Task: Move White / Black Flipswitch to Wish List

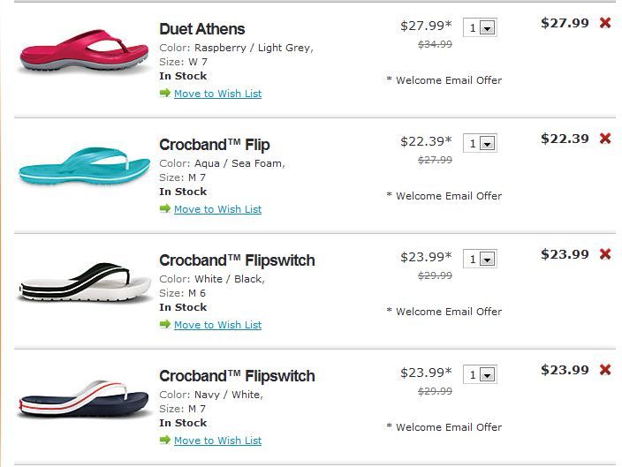Action: coord(217,325)
